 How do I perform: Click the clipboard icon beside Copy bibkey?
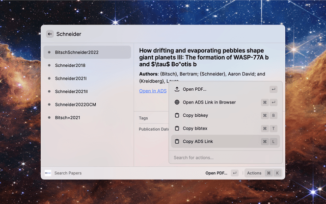pos(177,115)
